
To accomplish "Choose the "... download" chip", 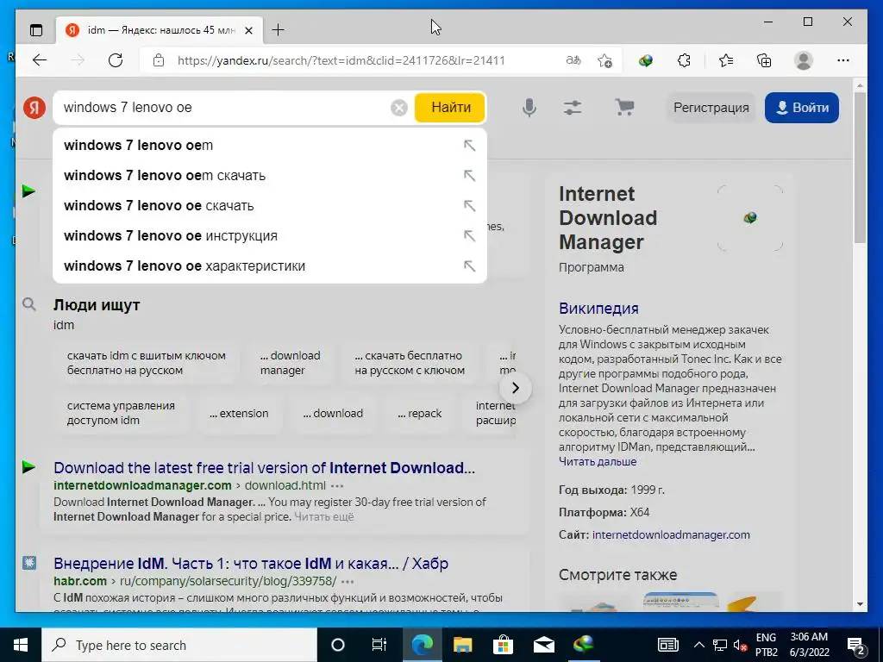I will [x=334, y=414].
